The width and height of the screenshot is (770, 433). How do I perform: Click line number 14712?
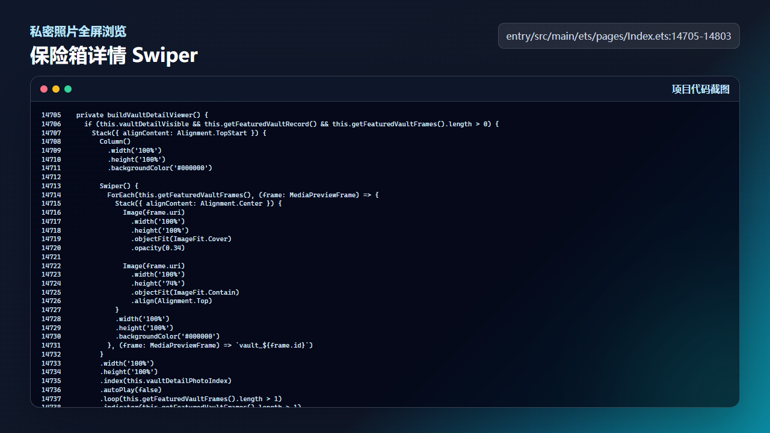point(51,177)
